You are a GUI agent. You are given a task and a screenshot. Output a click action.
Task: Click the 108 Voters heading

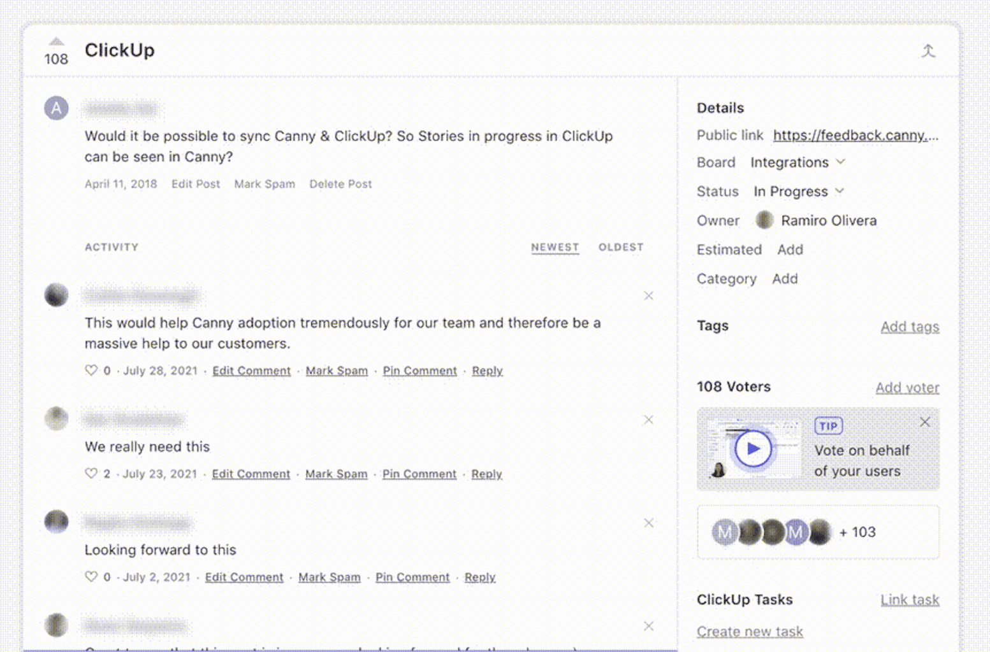(x=733, y=386)
